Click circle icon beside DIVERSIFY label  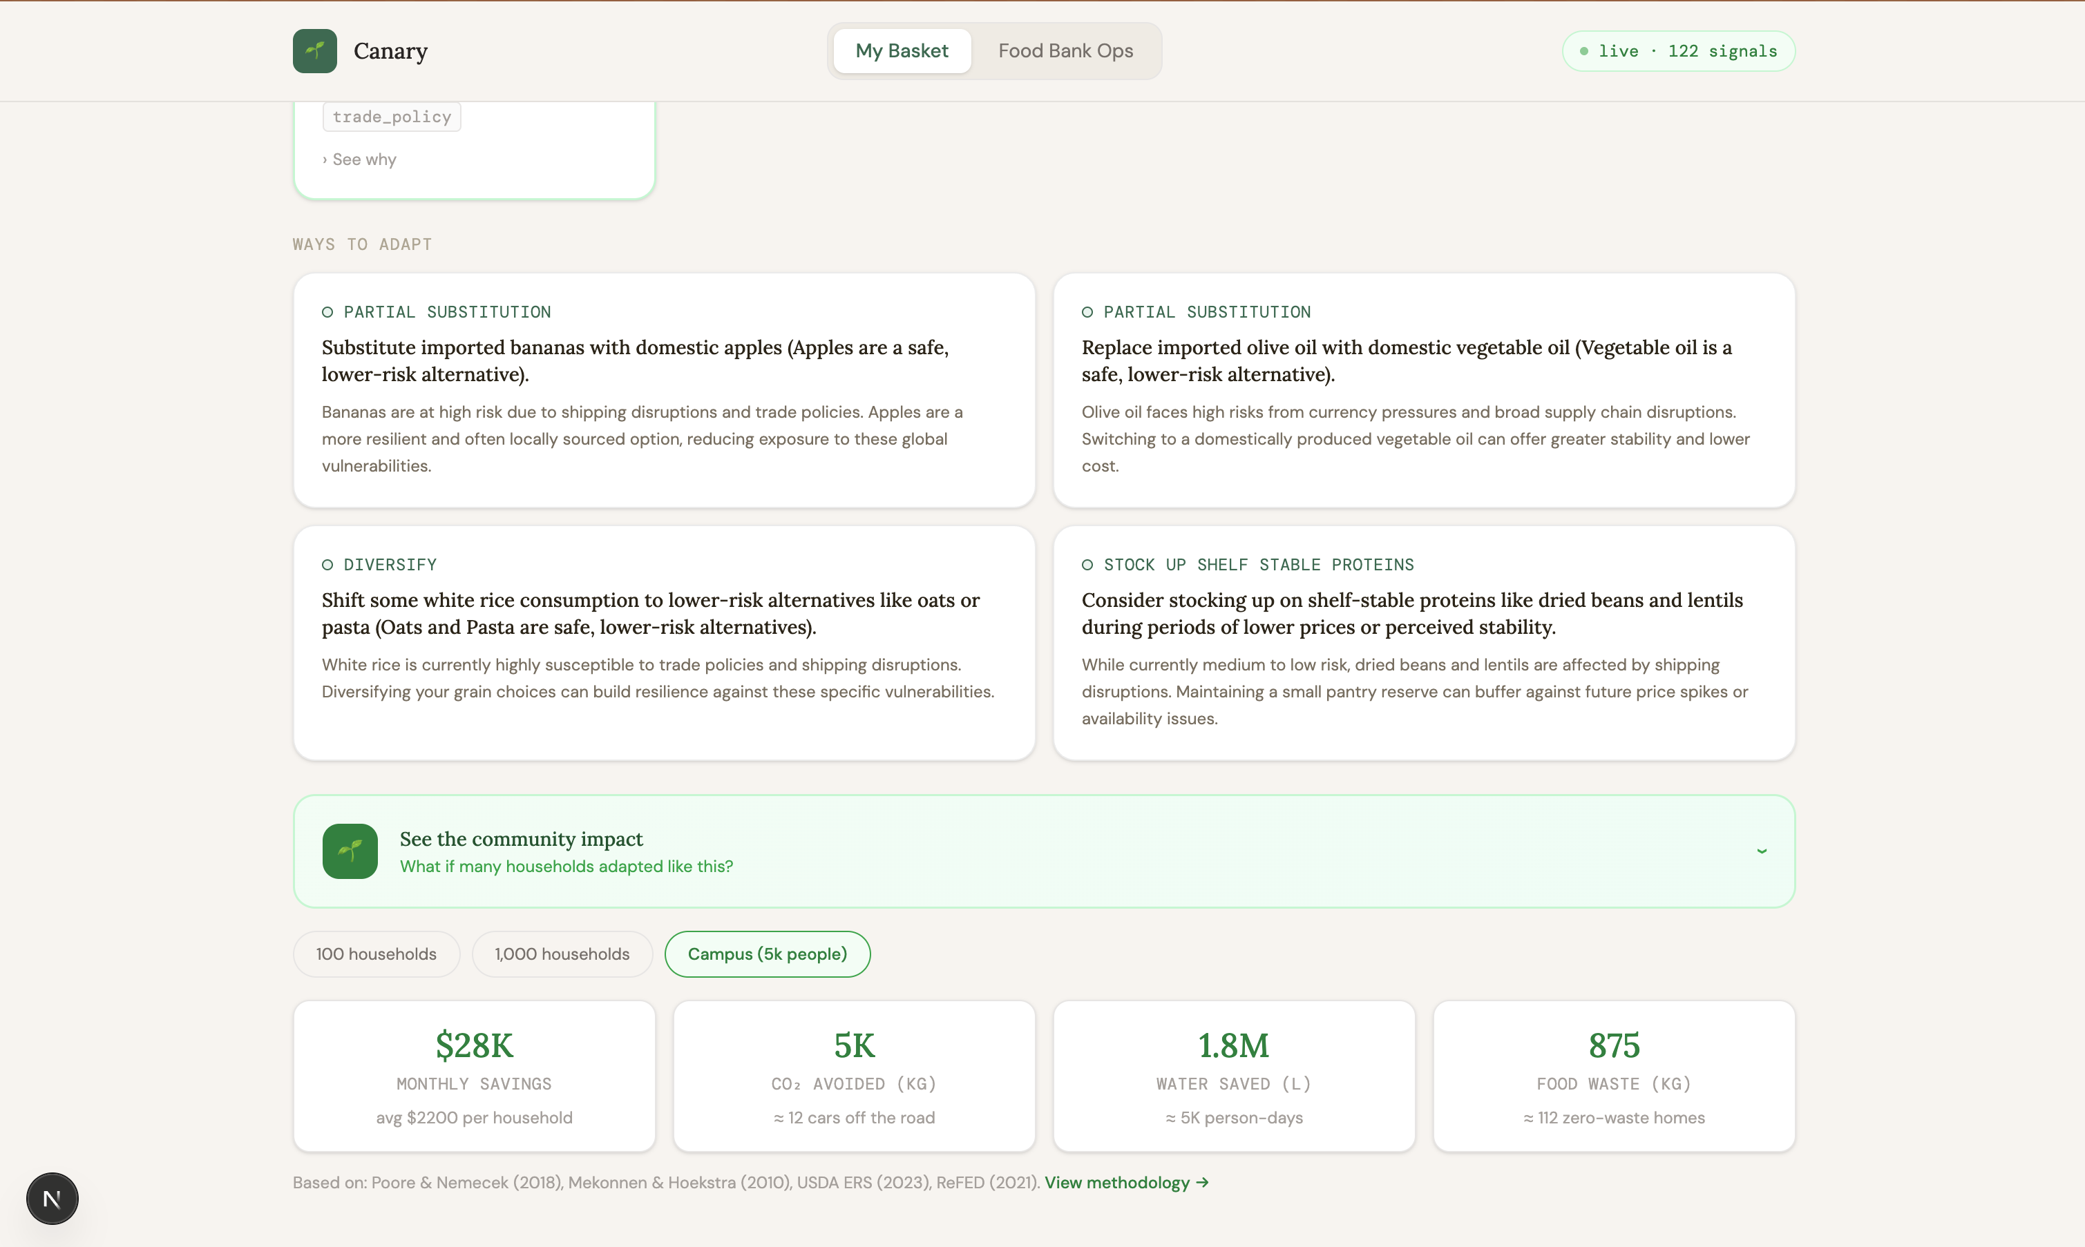(x=327, y=565)
